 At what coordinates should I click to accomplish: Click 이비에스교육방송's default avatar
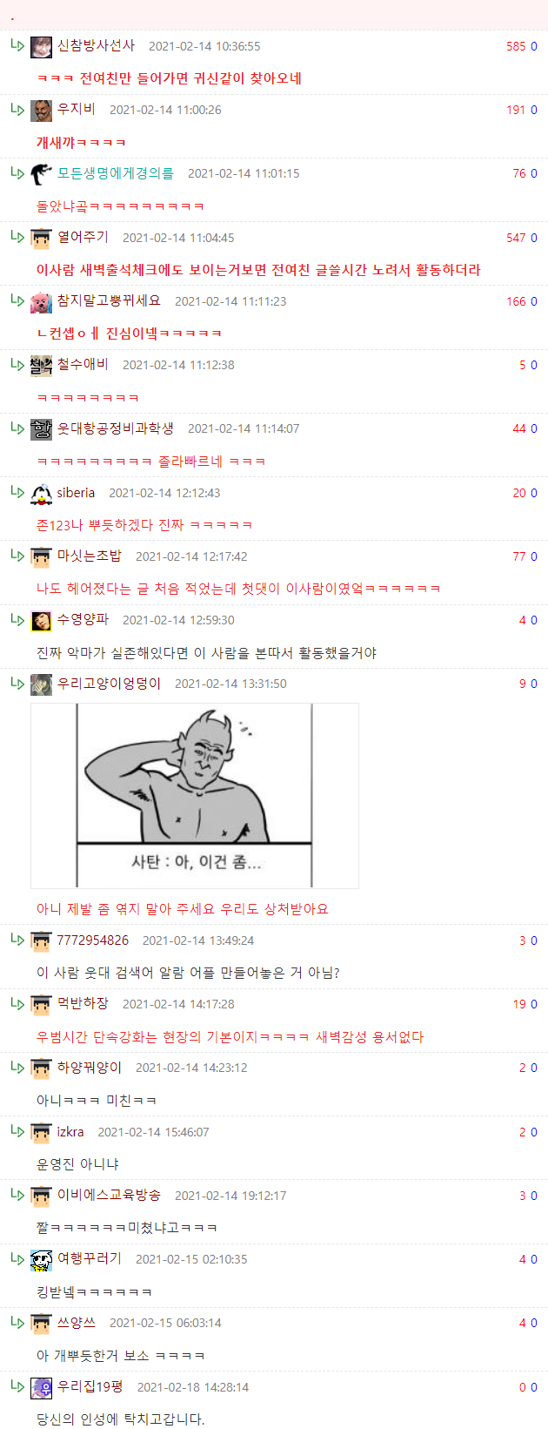coord(41,1196)
